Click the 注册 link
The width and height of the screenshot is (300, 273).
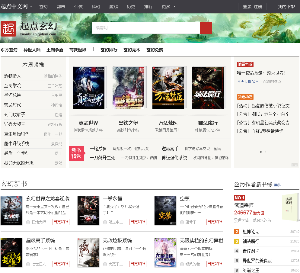pos(258,7)
